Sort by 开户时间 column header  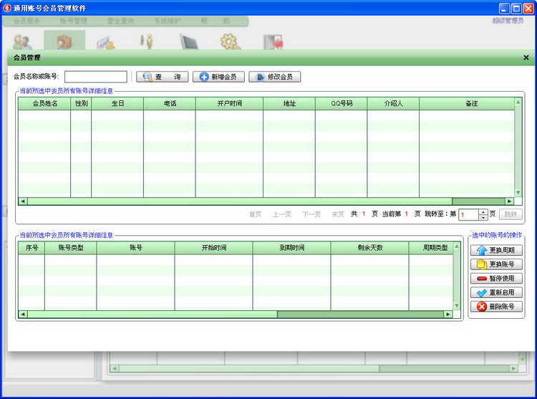point(229,103)
